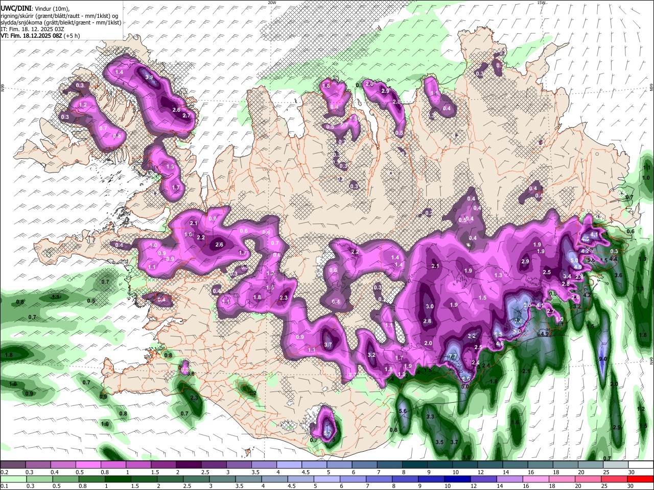This screenshot has height=490, width=654.
Task: Click the 'UWC/DINI: Vindur (10m)' title text
Action: click(x=34, y=9)
